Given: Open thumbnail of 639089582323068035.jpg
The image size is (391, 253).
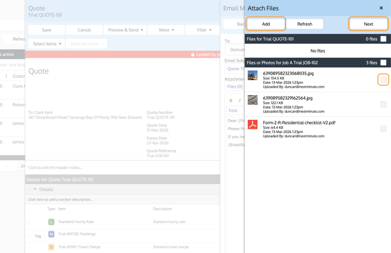Looking at the screenshot, I should (253, 75).
